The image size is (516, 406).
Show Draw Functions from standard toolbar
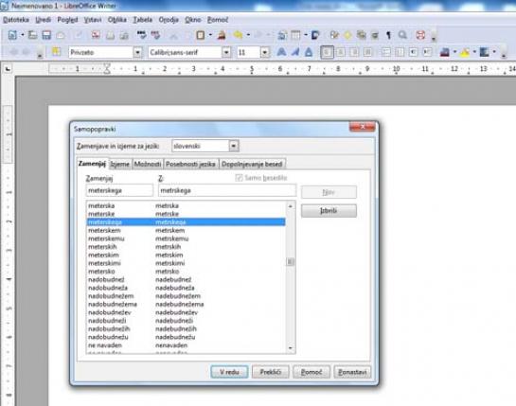point(315,35)
